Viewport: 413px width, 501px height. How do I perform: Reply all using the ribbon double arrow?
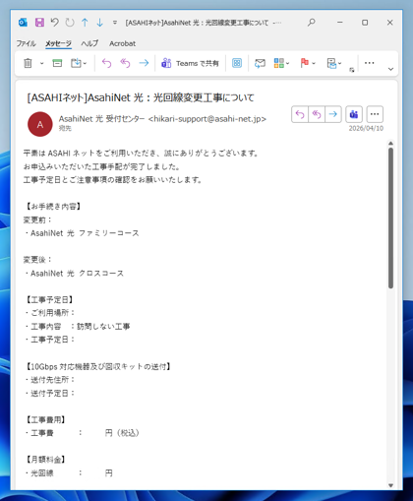click(125, 63)
